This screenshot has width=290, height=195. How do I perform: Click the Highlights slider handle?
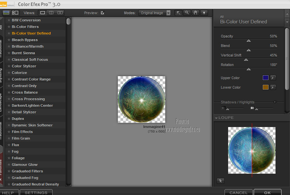[256, 109]
